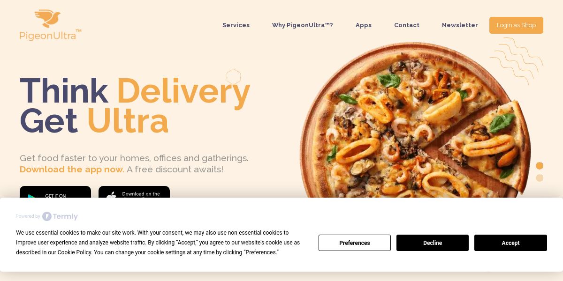The image size is (563, 281).
Task: Switch to the second lighter carousel dot
Action: point(540,178)
